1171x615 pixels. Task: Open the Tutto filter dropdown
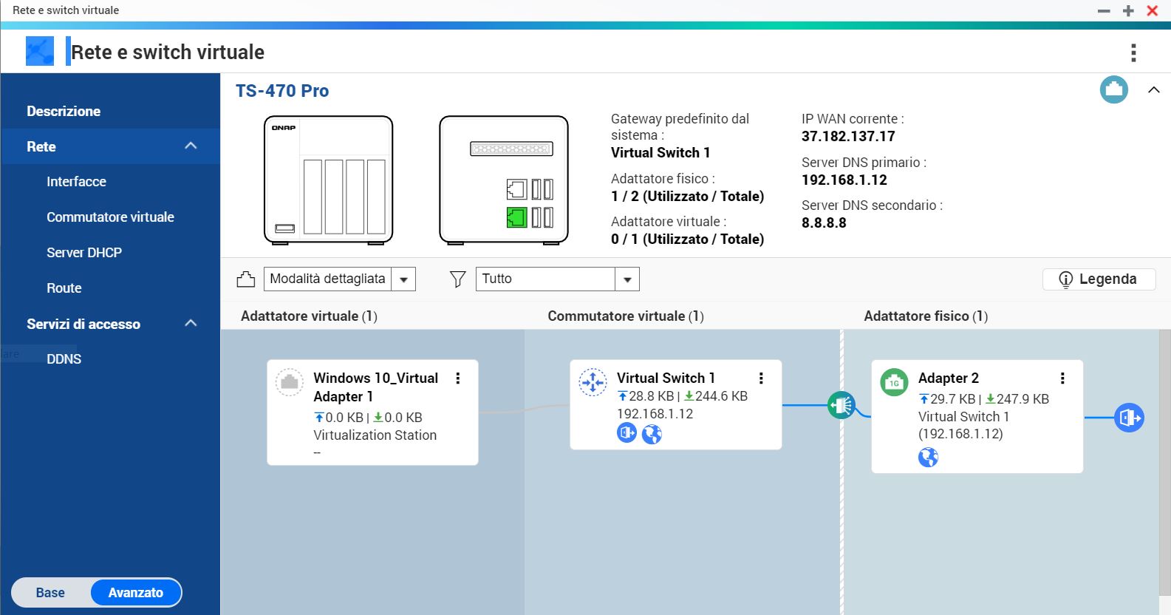[x=627, y=279]
